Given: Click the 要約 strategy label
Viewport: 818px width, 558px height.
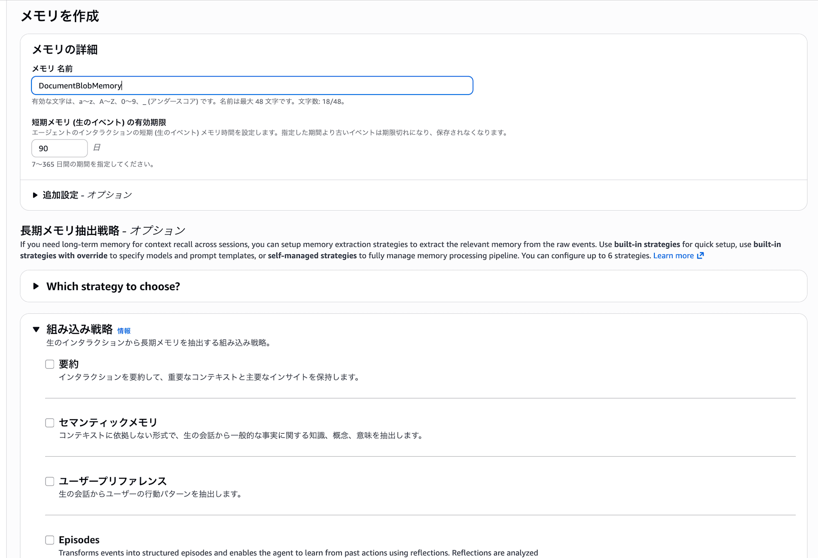Looking at the screenshot, I should (69, 364).
